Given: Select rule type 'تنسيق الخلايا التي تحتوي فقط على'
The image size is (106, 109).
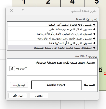Looking at the screenshot, I should [x=52, y=29].
